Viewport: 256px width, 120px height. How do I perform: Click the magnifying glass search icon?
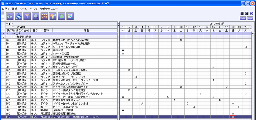[x=36, y=16]
